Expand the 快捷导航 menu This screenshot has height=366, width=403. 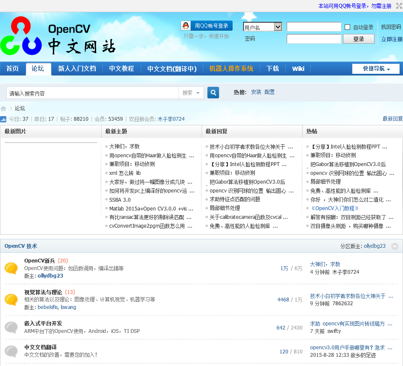tap(376, 69)
